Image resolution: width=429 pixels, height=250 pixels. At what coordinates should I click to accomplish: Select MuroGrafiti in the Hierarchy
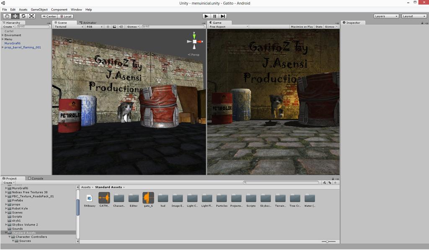(12, 43)
